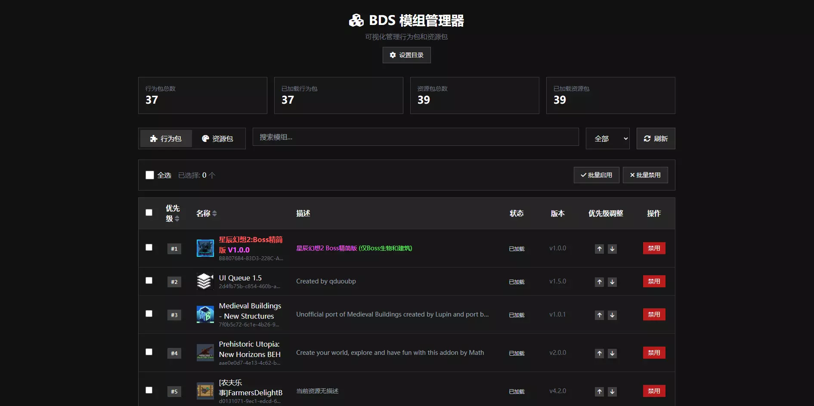Tick the FarmersDelight row checkbox
Image resolution: width=814 pixels, height=406 pixels.
(149, 390)
